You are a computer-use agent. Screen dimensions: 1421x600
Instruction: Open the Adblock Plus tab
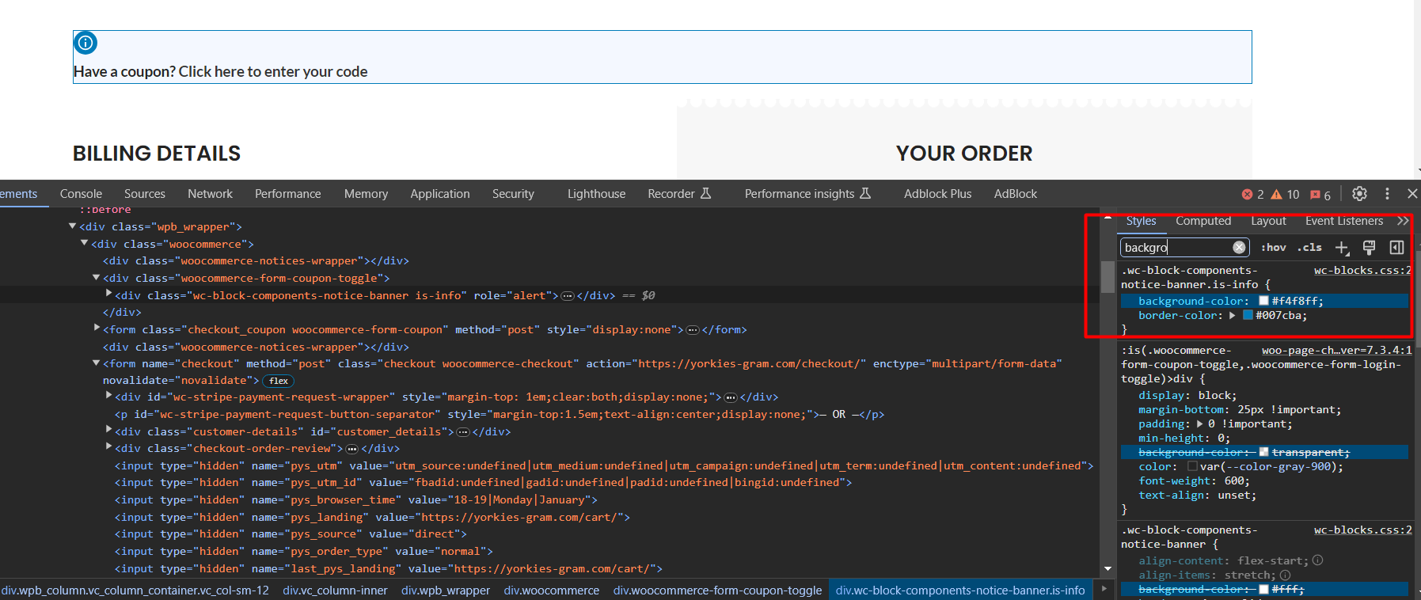tap(937, 194)
